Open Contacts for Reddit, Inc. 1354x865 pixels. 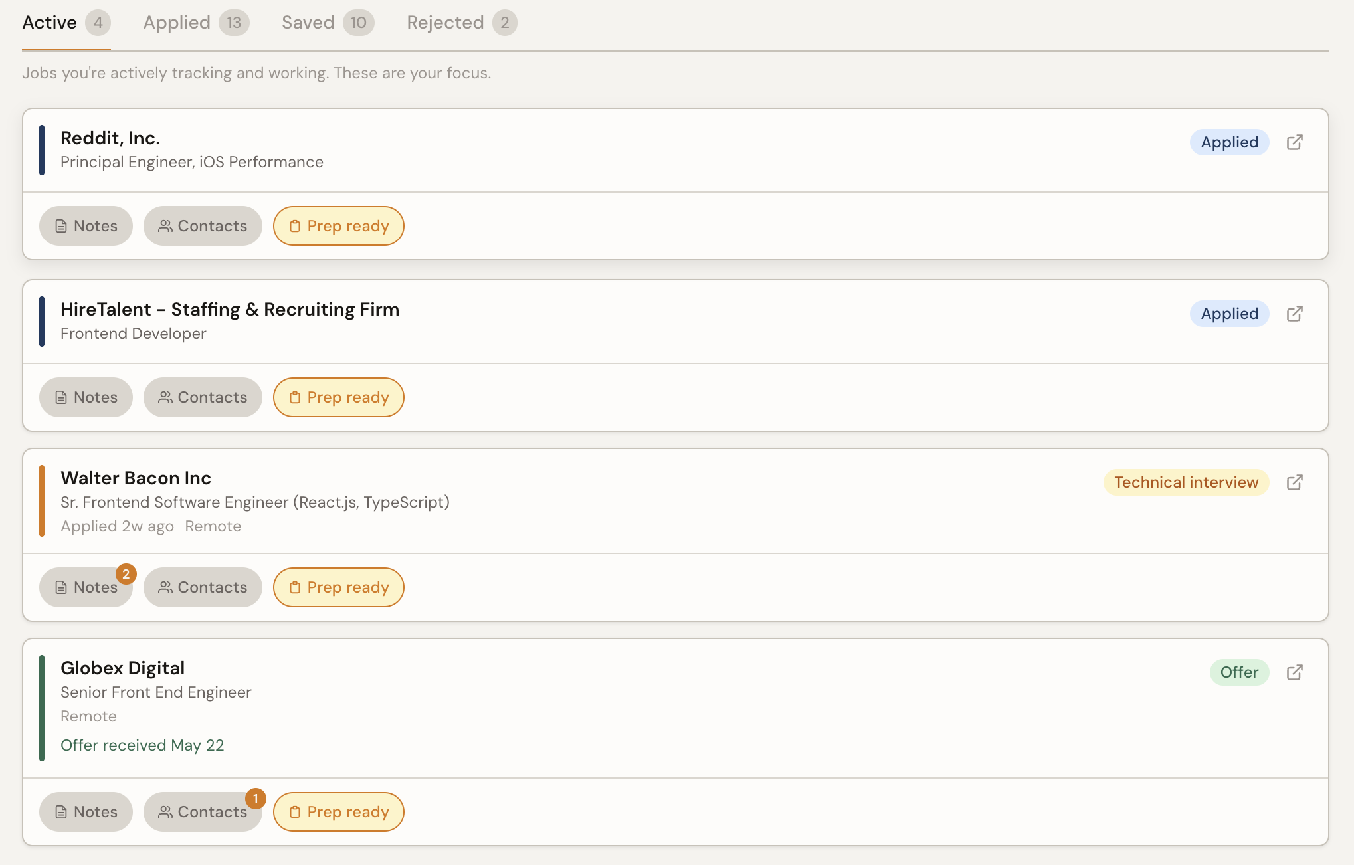point(203,226)
